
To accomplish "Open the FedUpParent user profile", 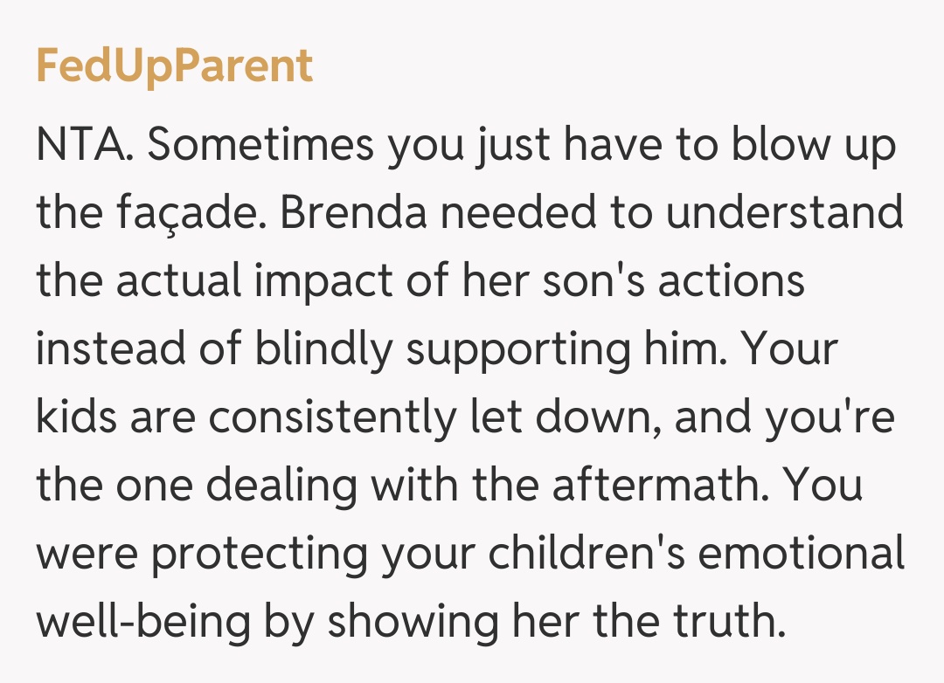I will point(174,66).
